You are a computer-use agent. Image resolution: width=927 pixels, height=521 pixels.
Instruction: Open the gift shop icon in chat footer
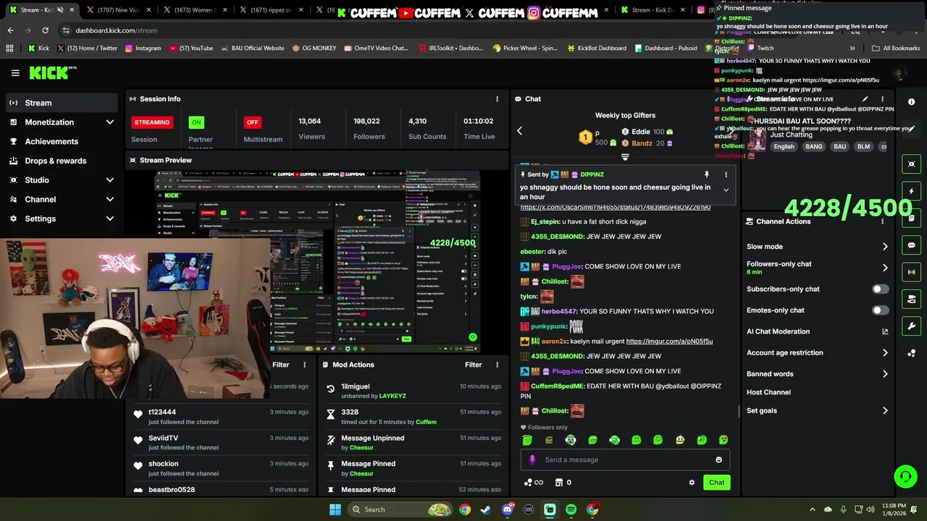pos(559,483)
